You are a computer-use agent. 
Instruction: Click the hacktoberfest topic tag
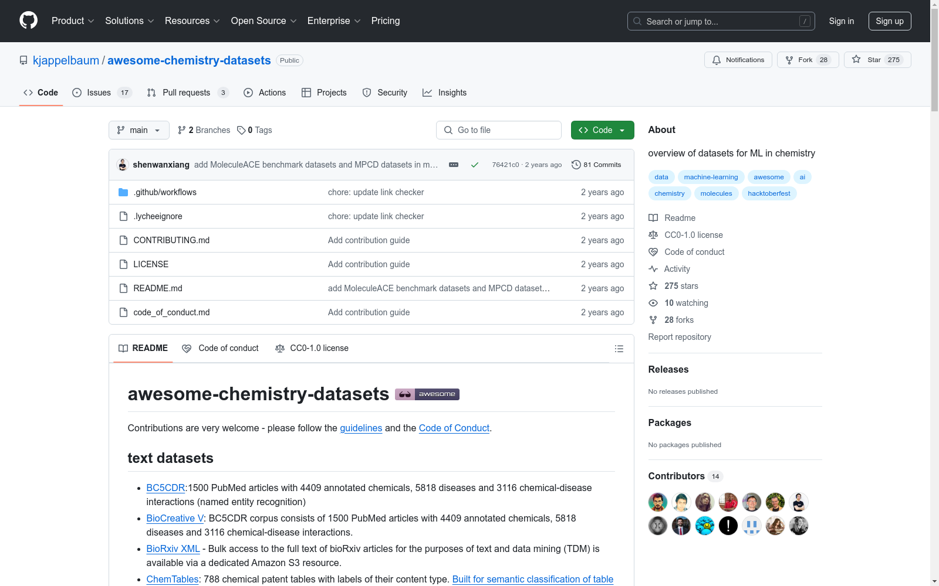click(x=769, y=193)
